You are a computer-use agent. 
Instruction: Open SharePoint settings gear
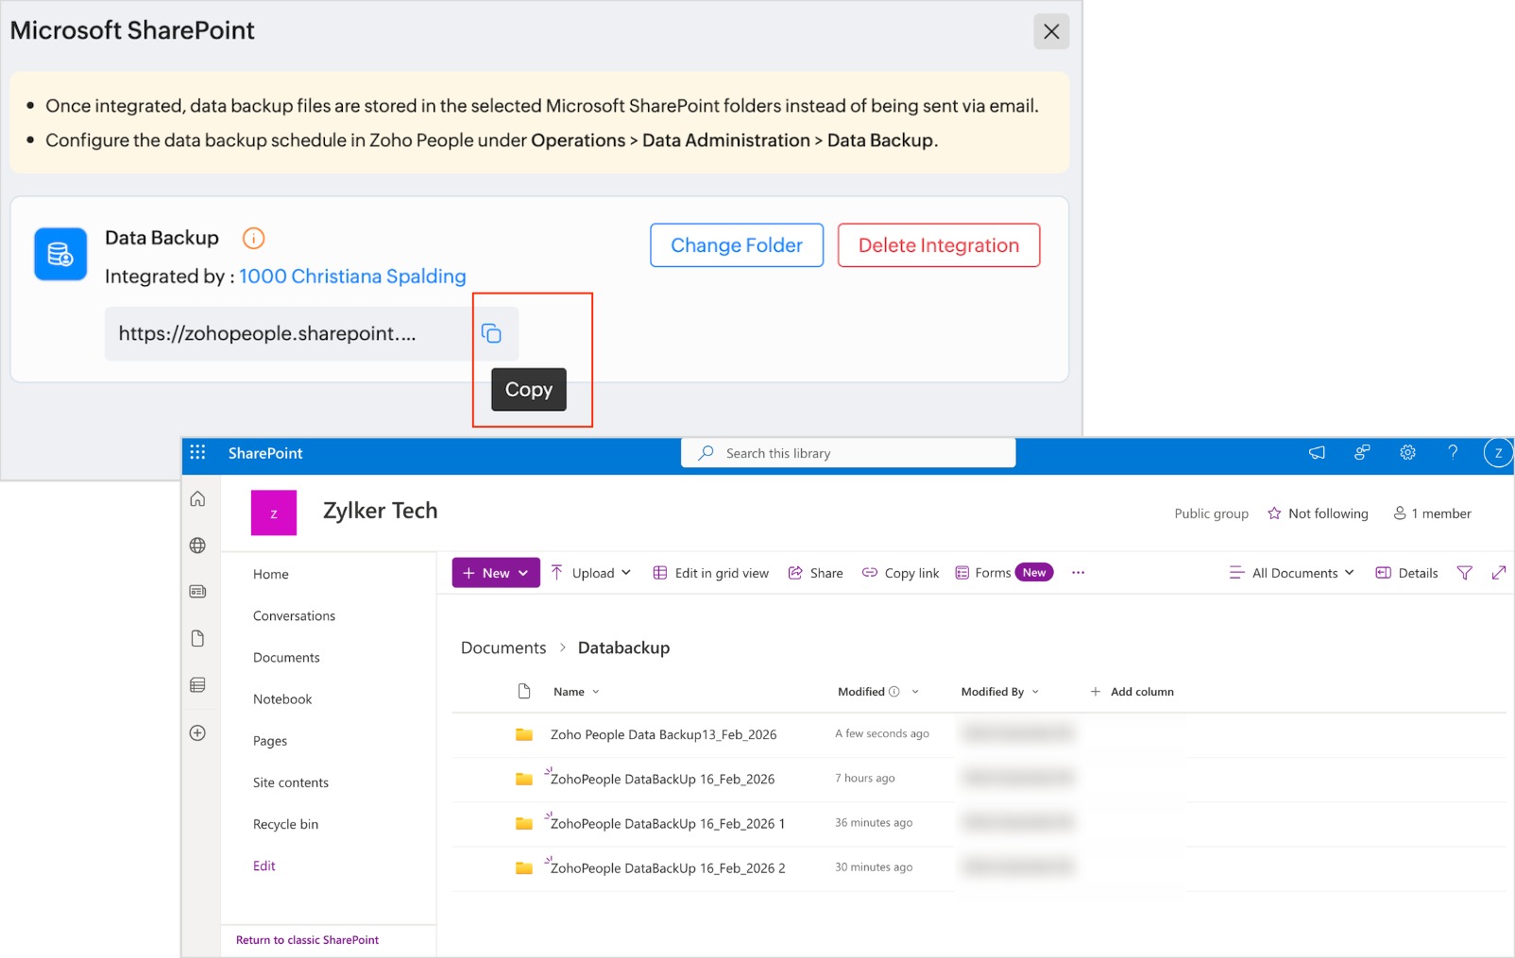tap(1407, 453)
